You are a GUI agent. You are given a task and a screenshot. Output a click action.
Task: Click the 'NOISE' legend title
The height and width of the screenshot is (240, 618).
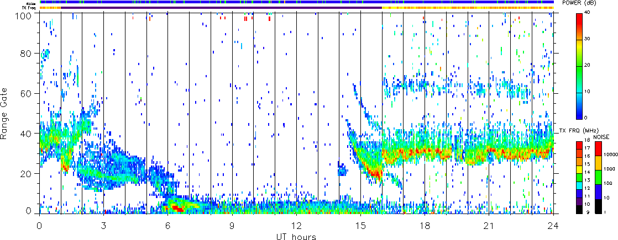point(601,136)
